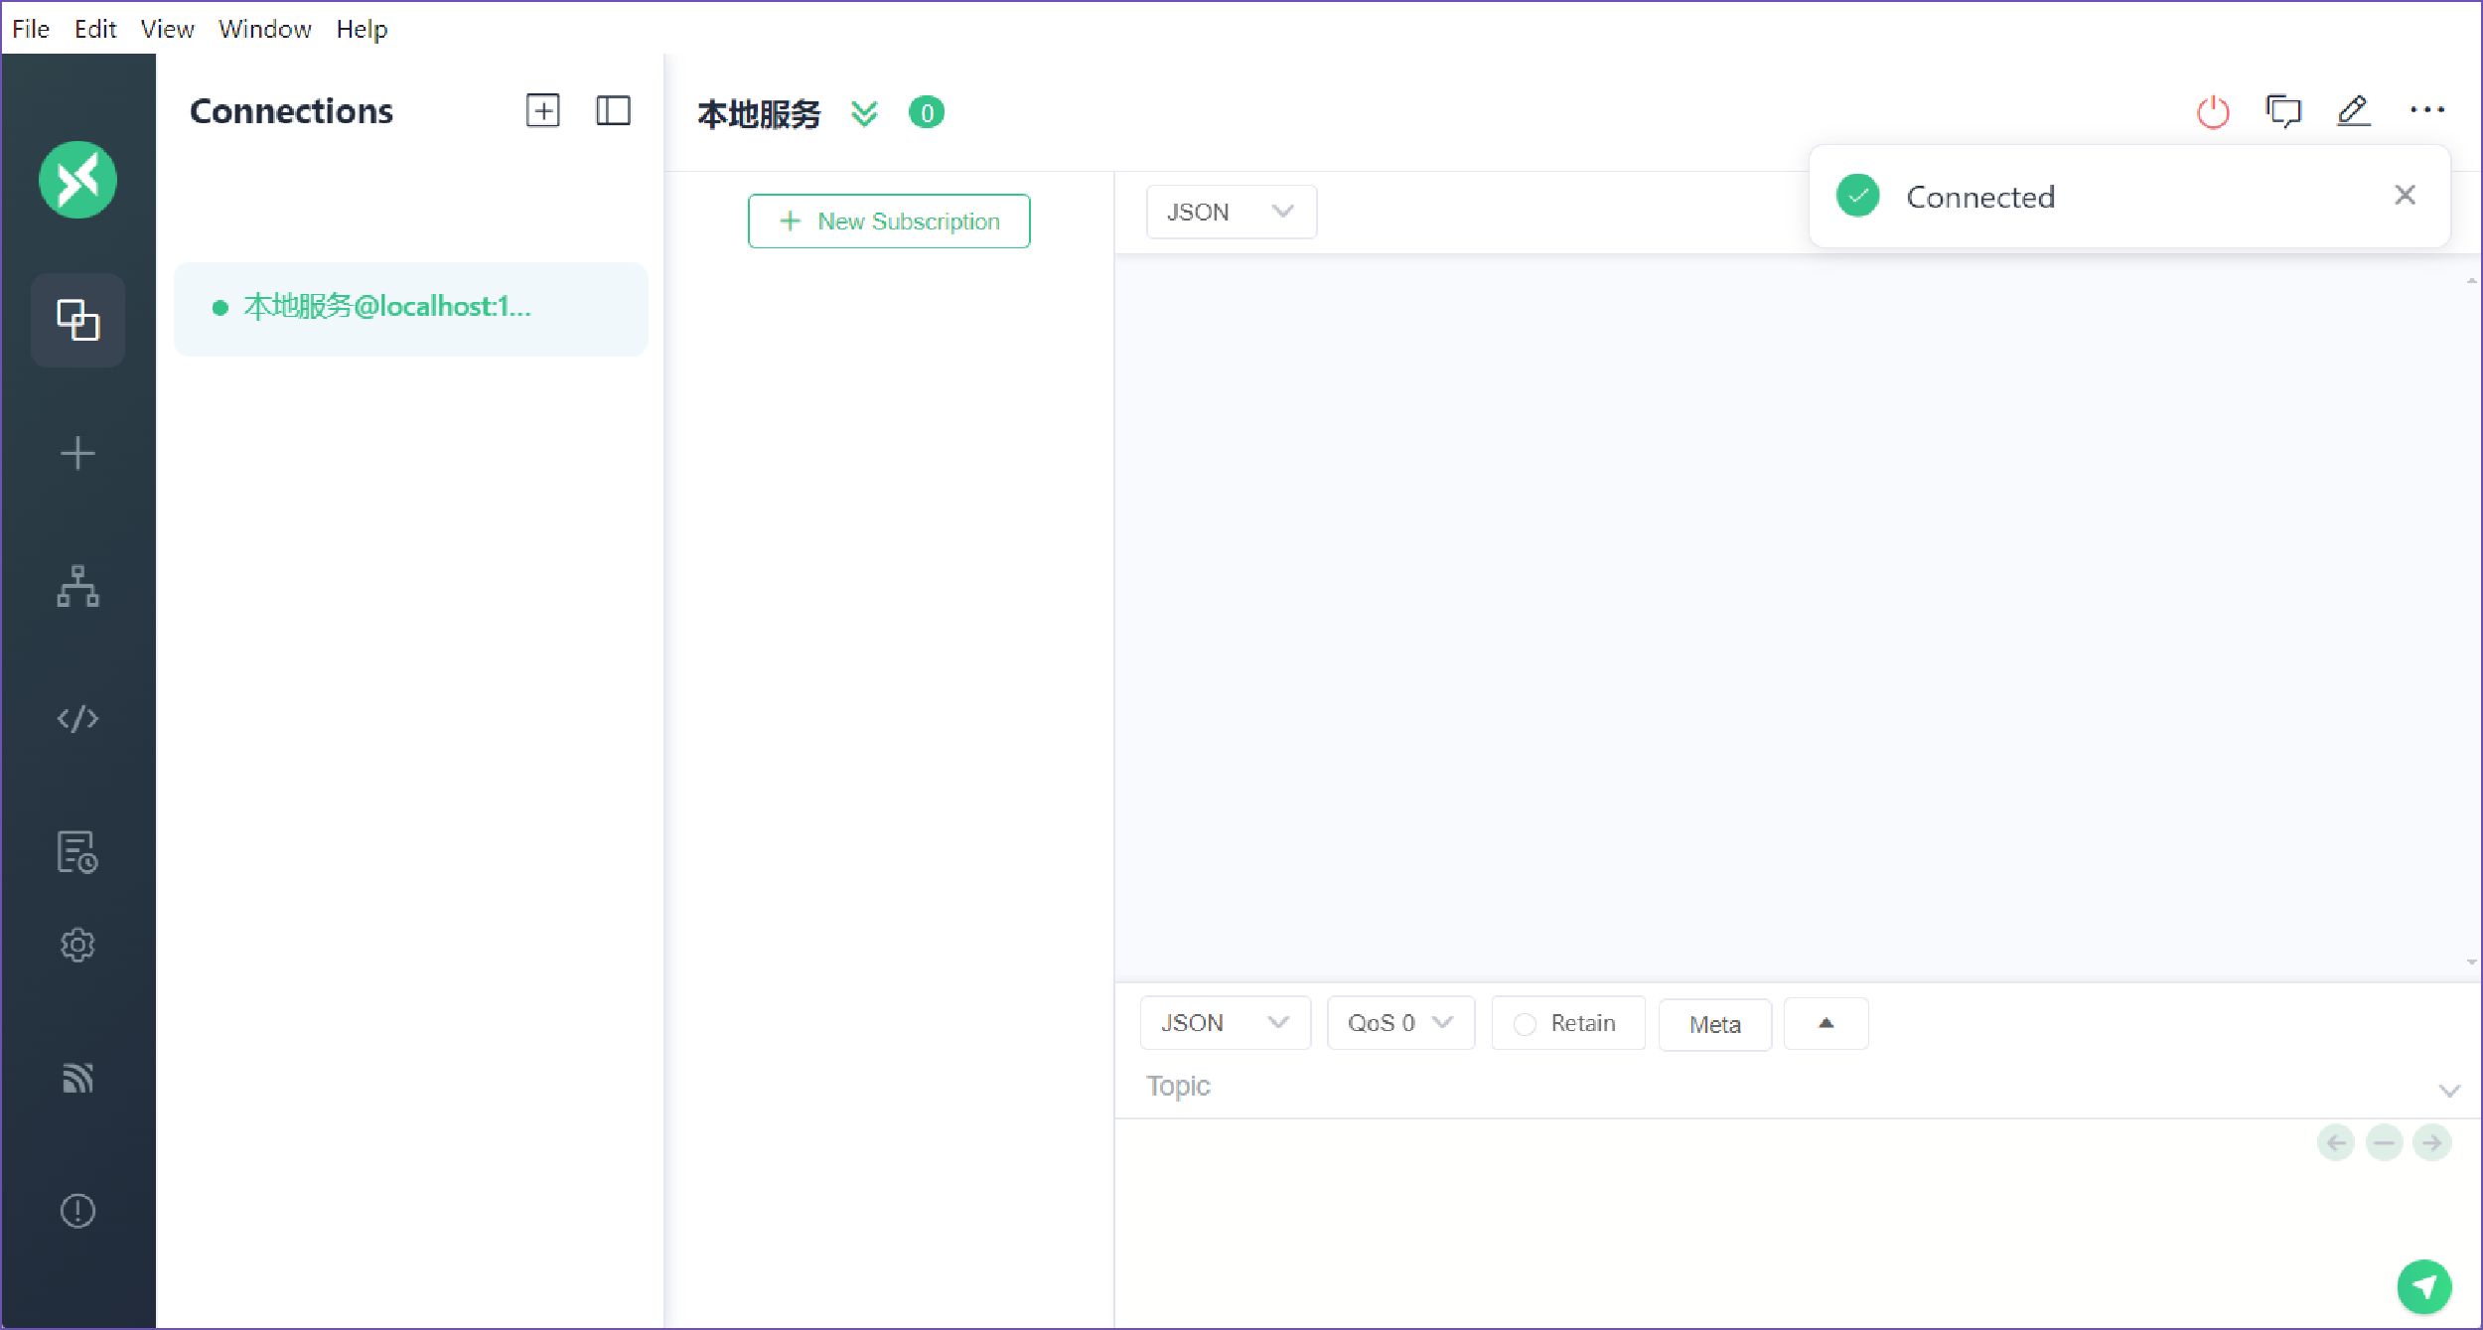This screenshot has height=1330, width=2483.
Task: Expand the connection details double chevron
Action: (x=864, y=113)
